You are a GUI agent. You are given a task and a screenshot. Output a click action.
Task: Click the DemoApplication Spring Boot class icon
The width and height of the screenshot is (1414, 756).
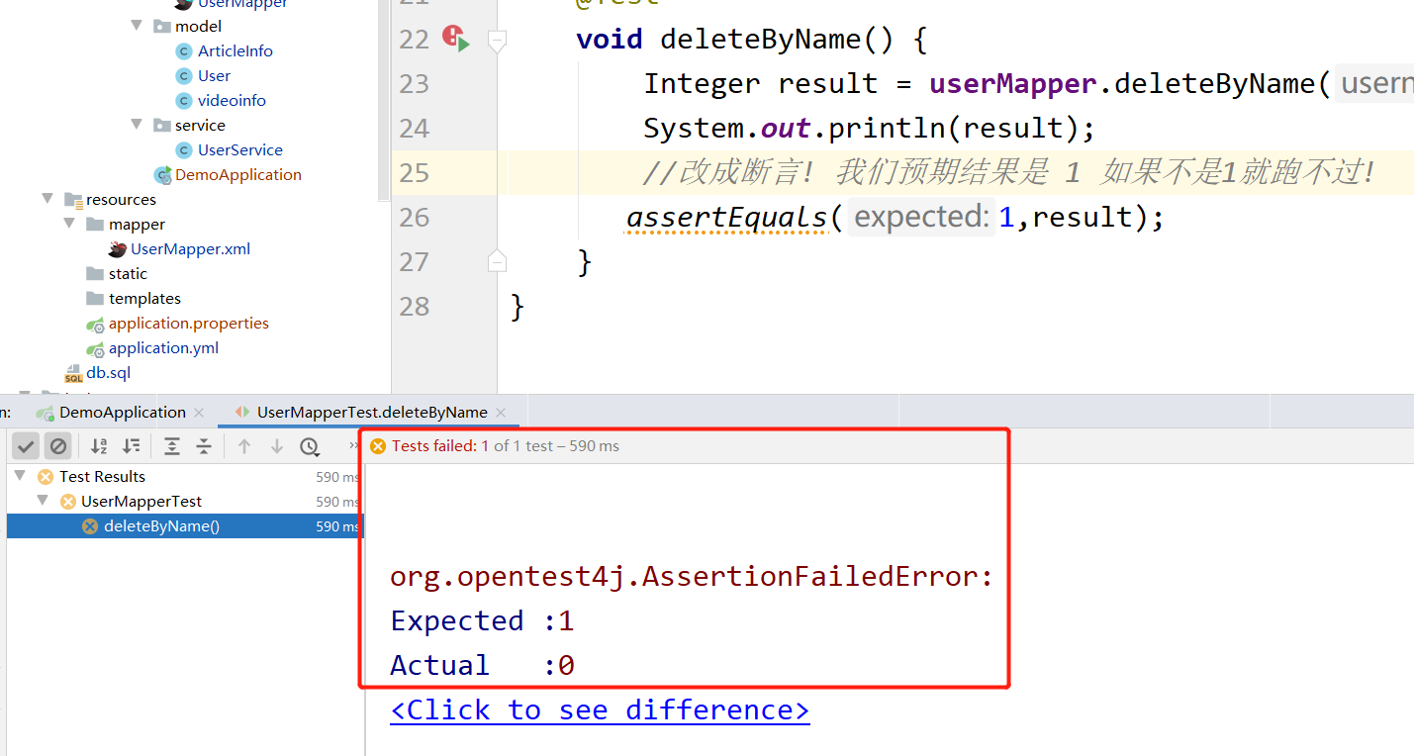point(162,175)
